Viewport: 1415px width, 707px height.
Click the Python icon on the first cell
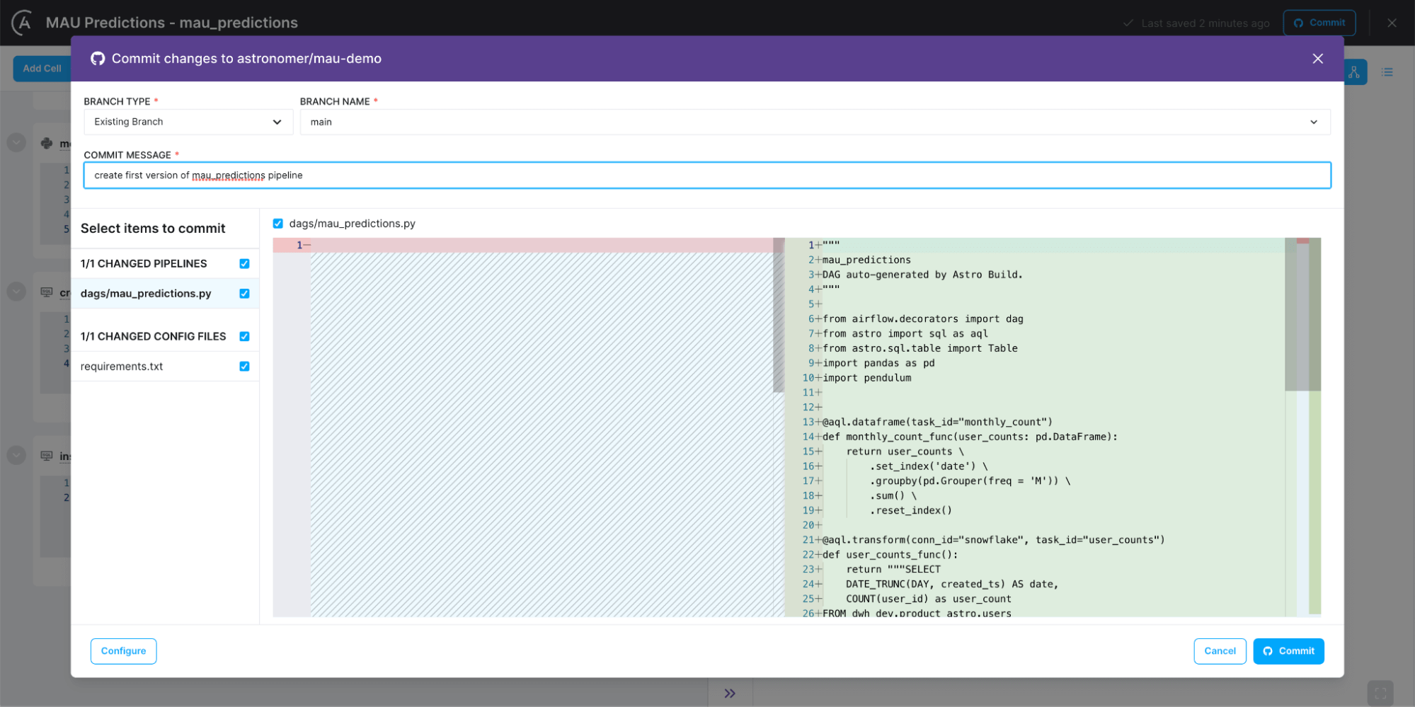(x=45, y=143)
